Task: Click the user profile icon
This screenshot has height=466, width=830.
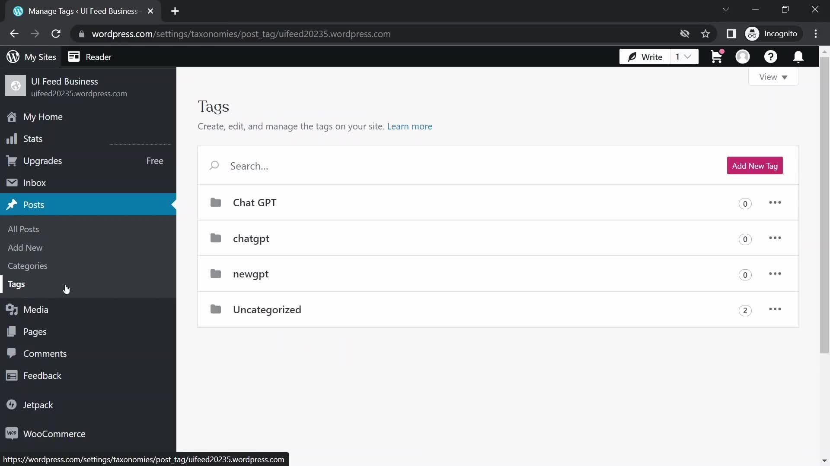Action: (x=743, y=57)
